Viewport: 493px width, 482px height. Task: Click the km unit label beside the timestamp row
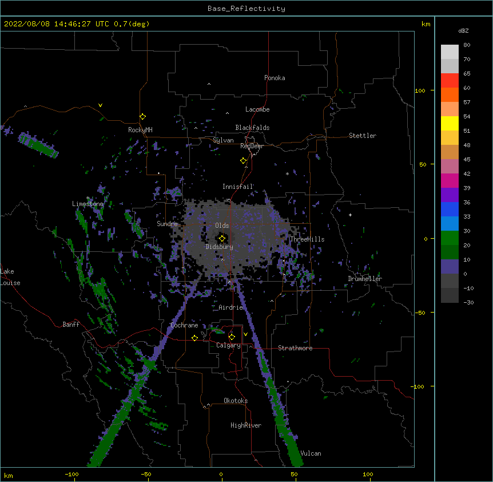[x=426, y=24]
